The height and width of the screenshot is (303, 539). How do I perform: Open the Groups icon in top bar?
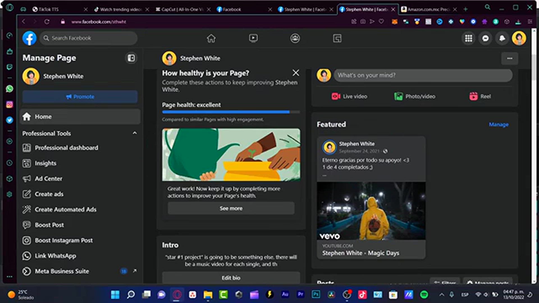(x=295, y=38)
